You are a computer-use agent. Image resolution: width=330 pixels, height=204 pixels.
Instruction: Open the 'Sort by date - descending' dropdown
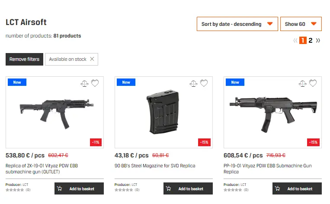click(x=237, y=24)
